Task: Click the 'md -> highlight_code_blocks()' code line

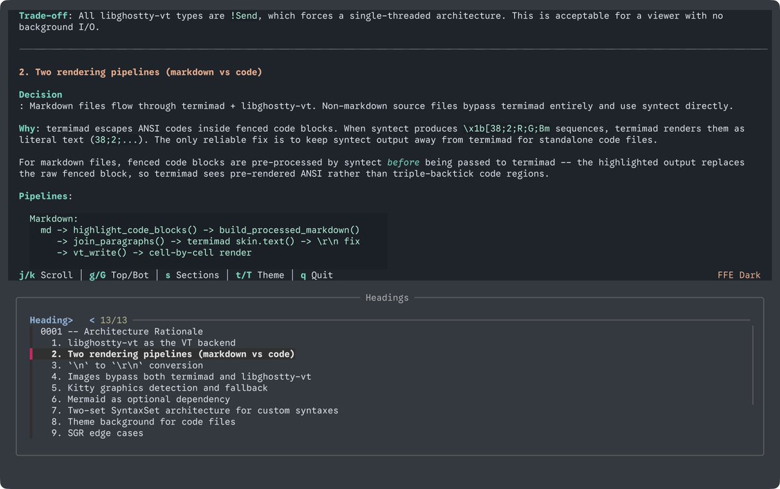Action: (x=200, y=230)
